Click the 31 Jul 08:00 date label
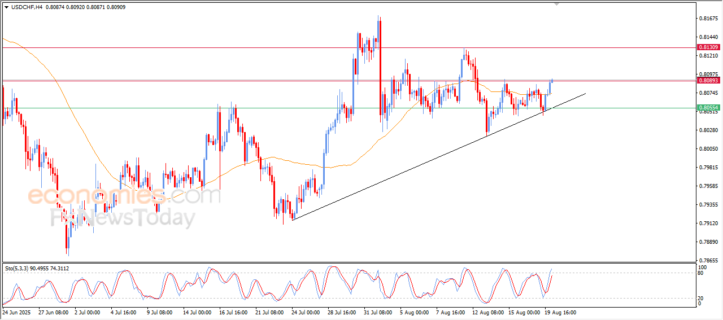The height and width of the screenshot is (320, 723). coord(379,312)
